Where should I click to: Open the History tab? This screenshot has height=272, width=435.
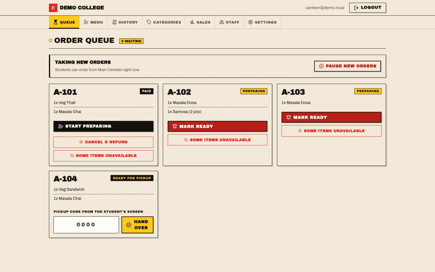coord(125,22)
